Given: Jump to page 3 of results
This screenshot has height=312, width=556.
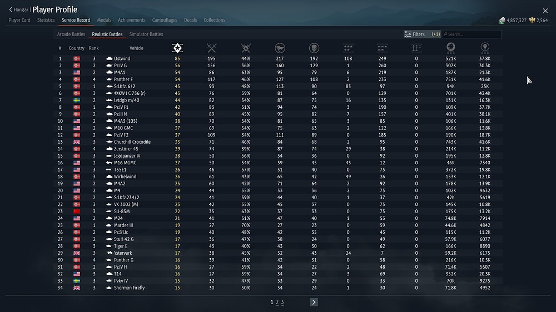Looking at the screenshot, I should tap(282, 302).
